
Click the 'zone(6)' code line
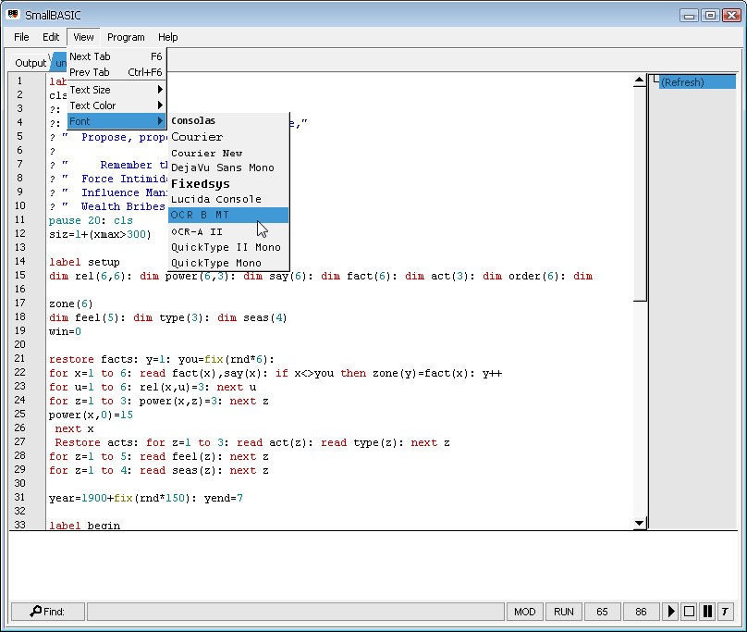[x=71, y=304]
